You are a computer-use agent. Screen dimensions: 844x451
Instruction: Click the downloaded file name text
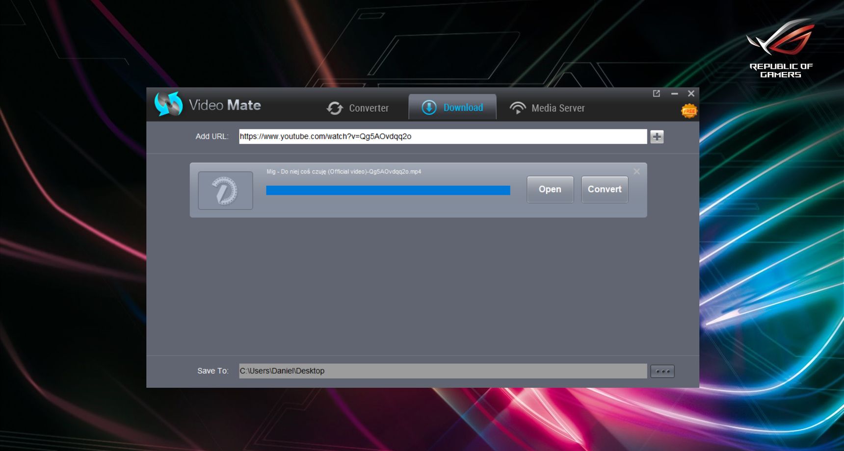pos(343,172)
